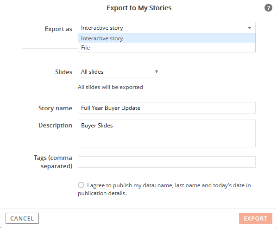277x228 pixels.
Task: Click the Export to My Stories title
Action: tap(139, 8)
